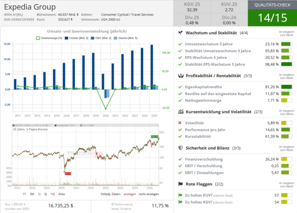Click the Umsatzwachstum 5 Jahre comparison bar
This screenshot has width=297, height=213.
[x=286, y=44]
